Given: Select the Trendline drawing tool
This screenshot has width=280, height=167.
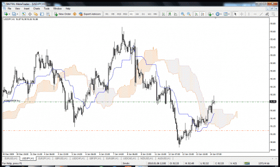Looking at the screenshot, I should point(261,14).
